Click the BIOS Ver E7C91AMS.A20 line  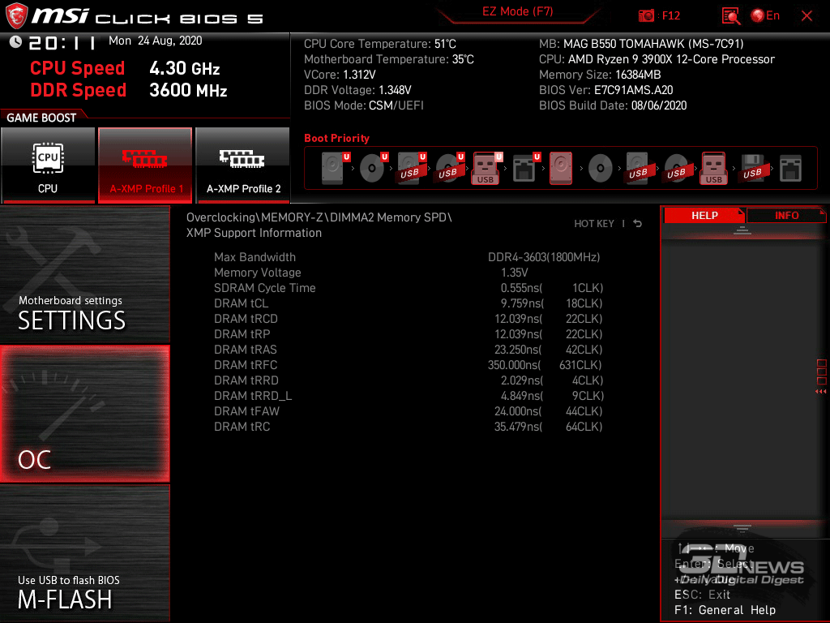606,90
